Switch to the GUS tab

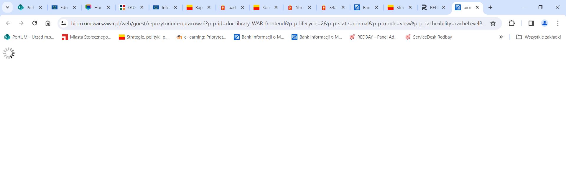pos(128,8)
